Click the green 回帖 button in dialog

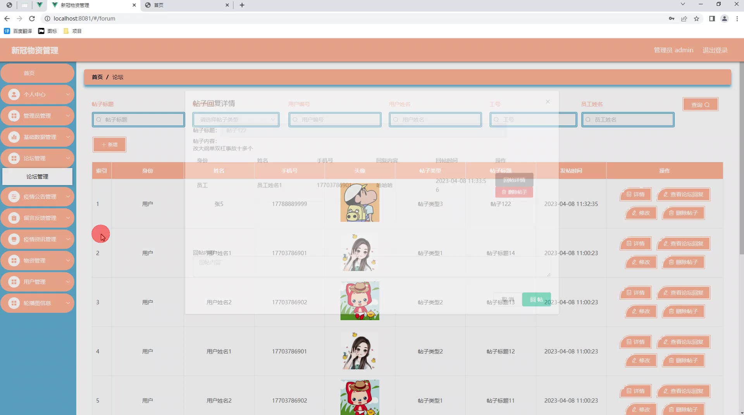pos(536,300)
